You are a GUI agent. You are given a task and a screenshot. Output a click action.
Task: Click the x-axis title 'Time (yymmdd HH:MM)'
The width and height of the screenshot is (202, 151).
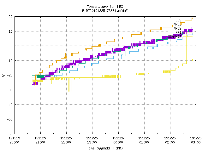[x=105, y=148]
